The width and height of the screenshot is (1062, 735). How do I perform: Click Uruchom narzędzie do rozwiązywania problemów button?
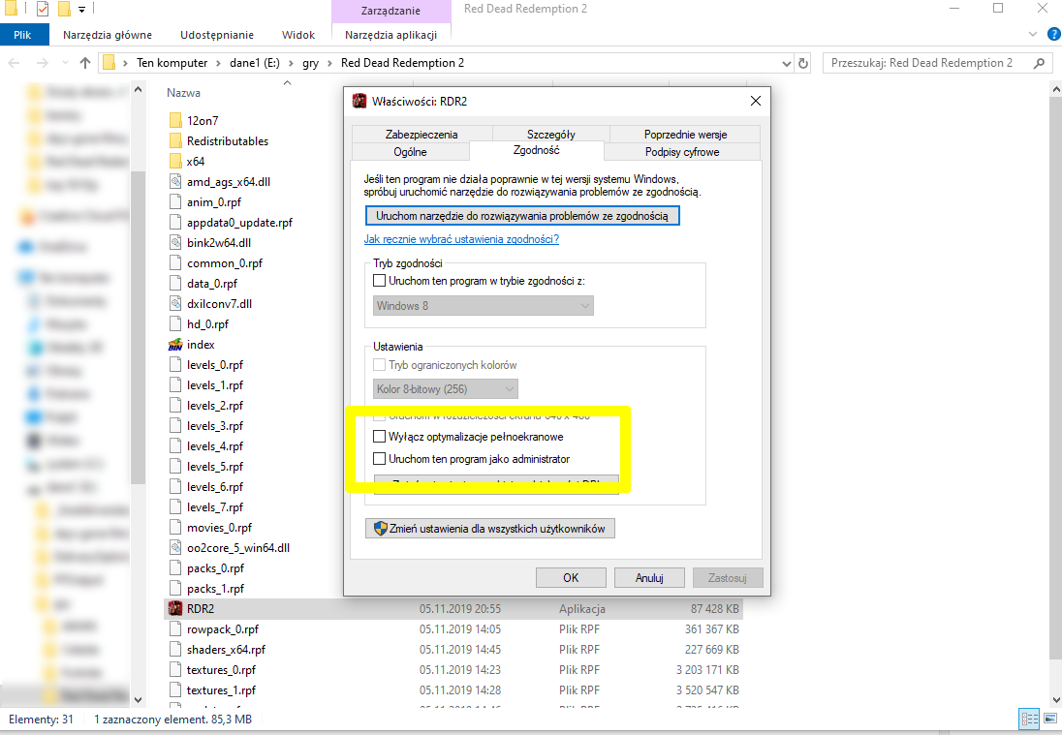point(522,216)
